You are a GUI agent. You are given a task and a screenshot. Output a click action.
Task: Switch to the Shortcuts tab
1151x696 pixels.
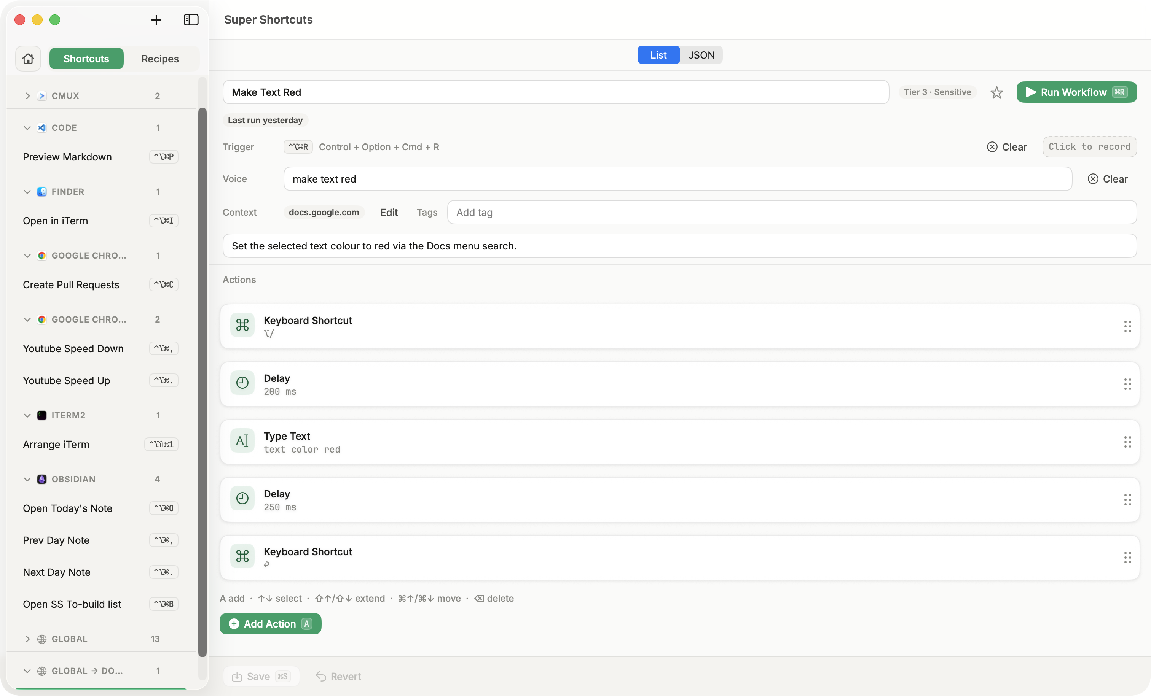click(x=86, y=58)
